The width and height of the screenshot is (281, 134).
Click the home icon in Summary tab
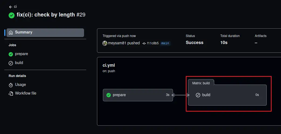pyautogui.click(x=11, y=32)
